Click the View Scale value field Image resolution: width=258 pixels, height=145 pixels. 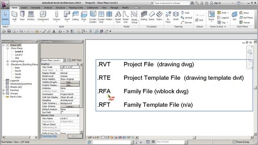(x=70, y=67)
